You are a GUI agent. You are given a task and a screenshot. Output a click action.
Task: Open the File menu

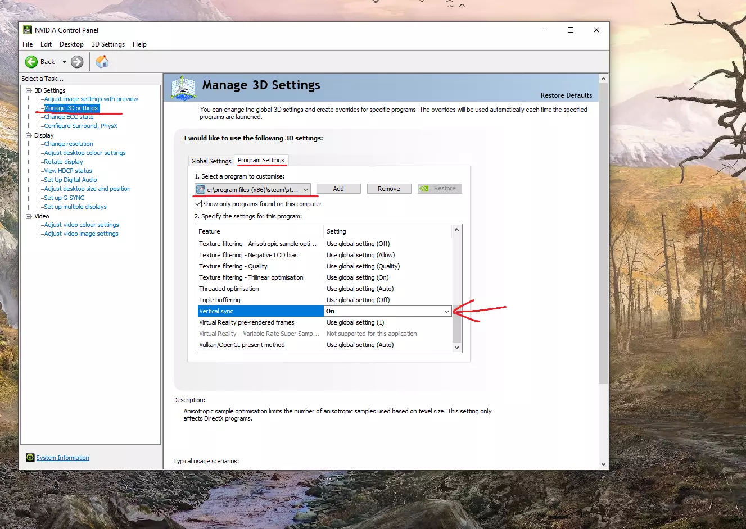(28, 44)
